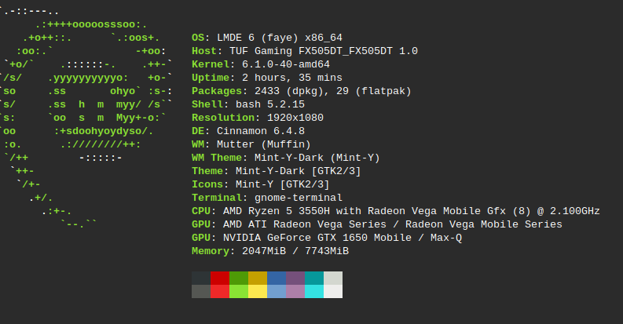
Task: Click the green 'OS' label
Action: [x=198, y=38]
